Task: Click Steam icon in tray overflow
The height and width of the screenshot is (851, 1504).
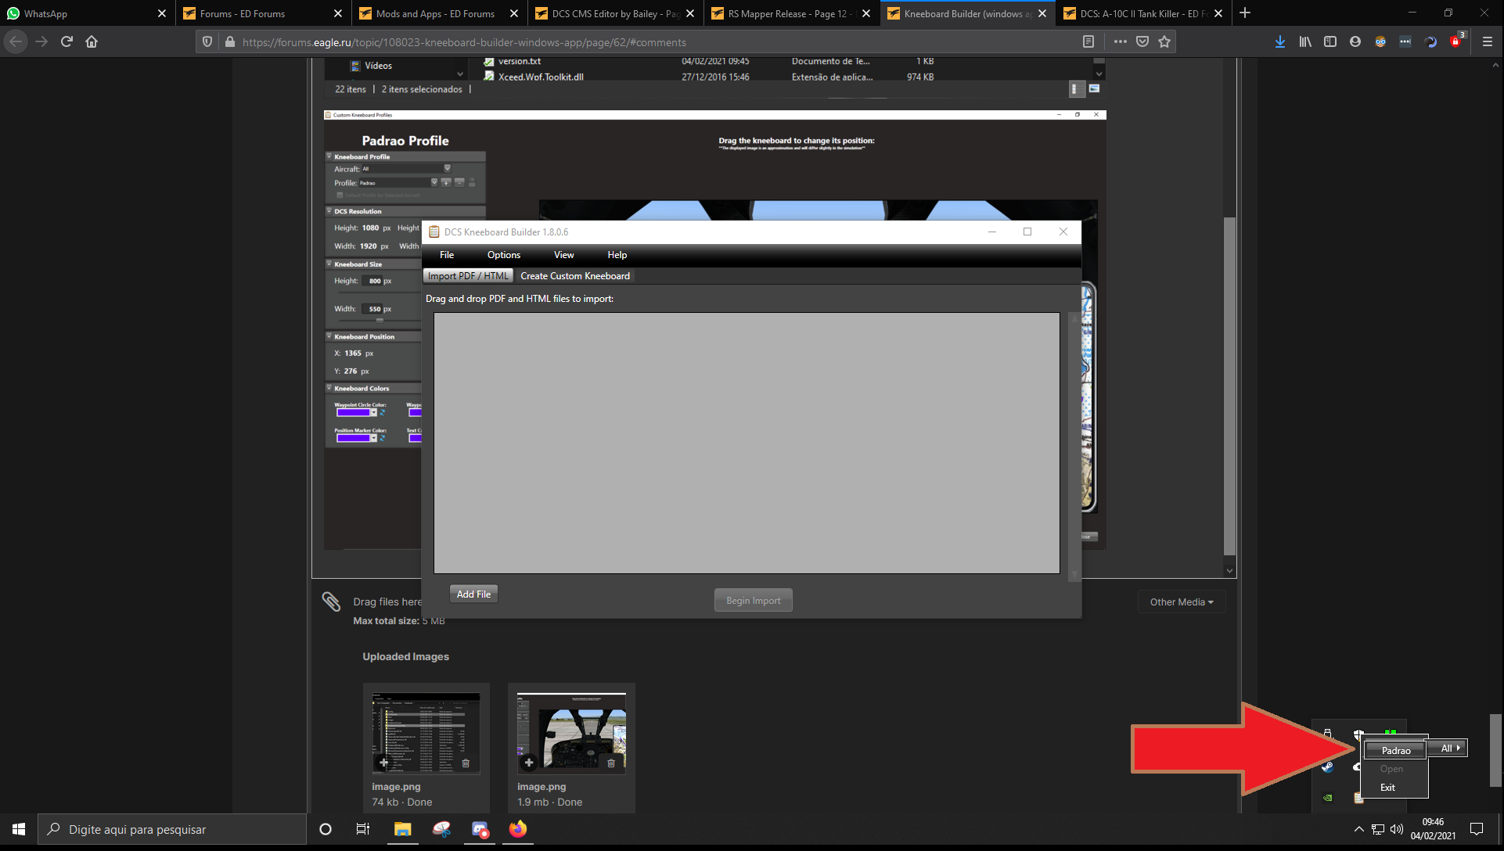Action: pos(1328,767)
